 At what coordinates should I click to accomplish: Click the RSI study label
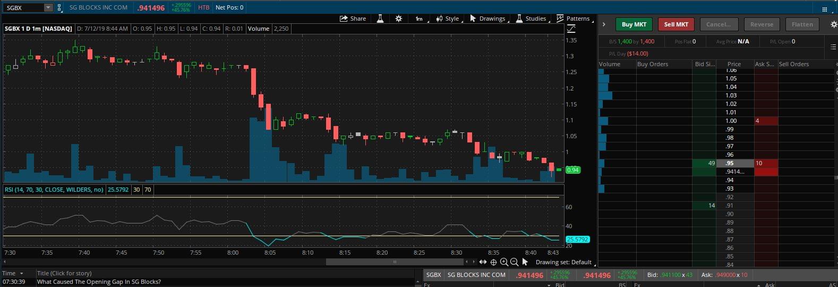pyautogui.click(x=54, y=190)
